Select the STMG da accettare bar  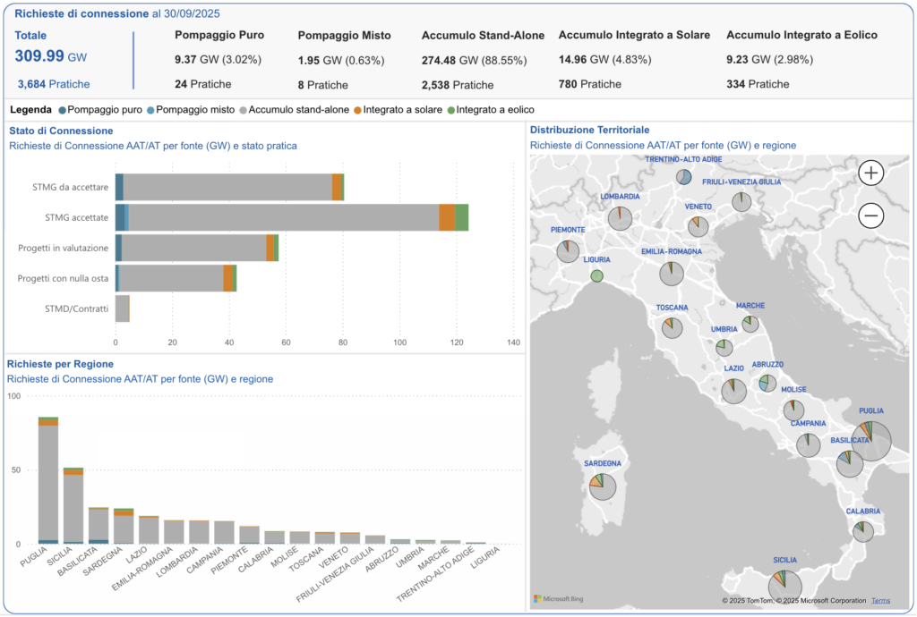pyautogui.click(x=227, y=187)
